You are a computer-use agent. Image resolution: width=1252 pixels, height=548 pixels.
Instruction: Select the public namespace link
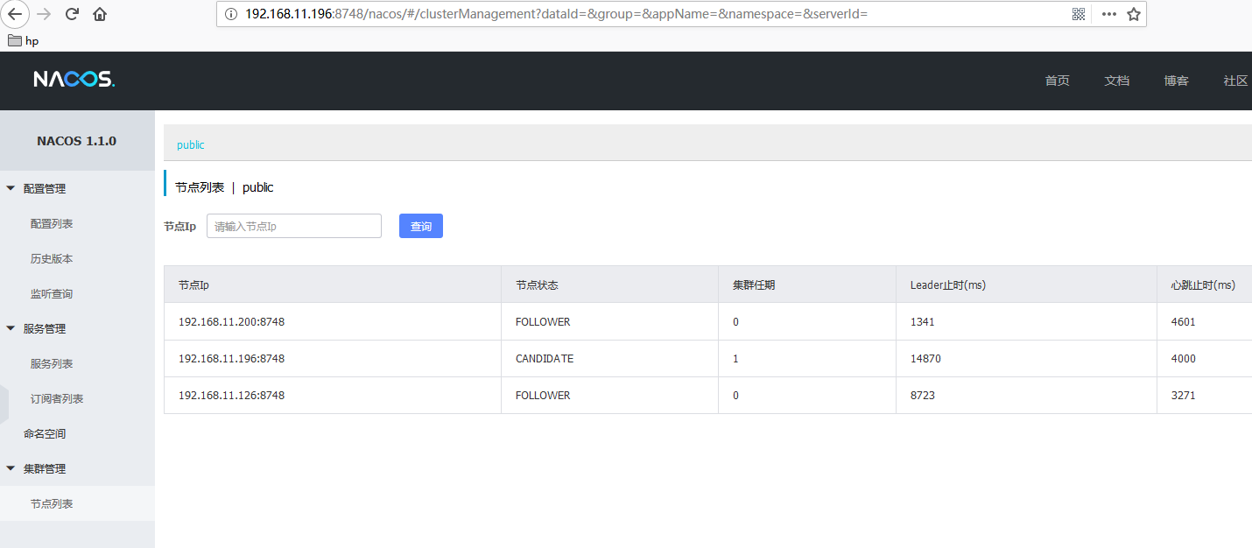pyautogui.click(x=191, y=145)
